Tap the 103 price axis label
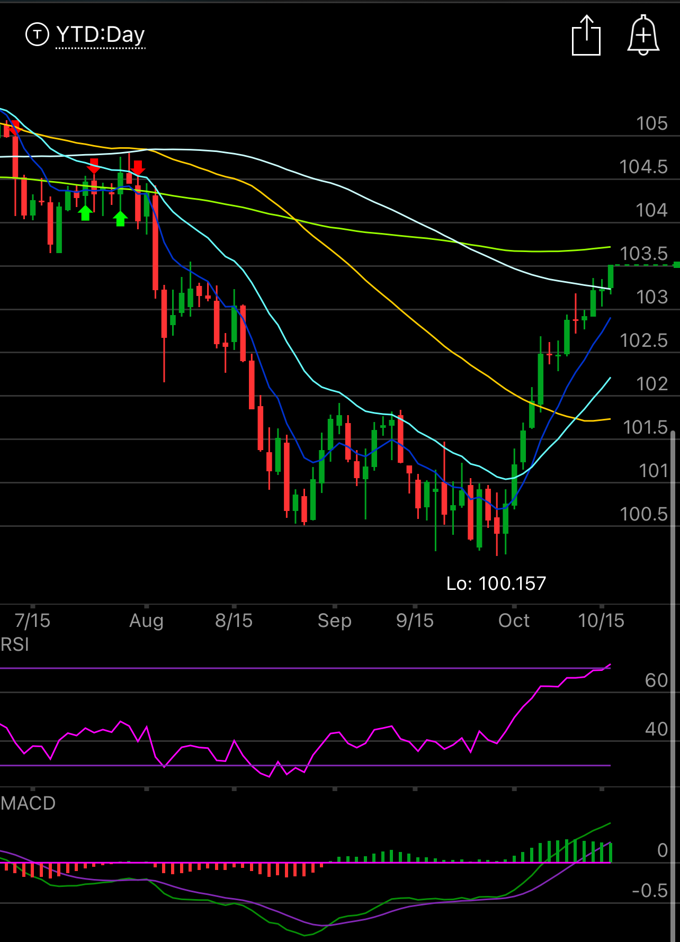 [652, 297]
